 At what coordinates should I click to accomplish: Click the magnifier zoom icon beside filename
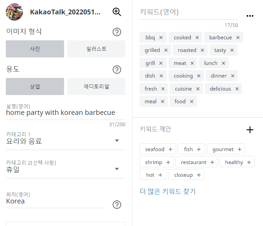[117, 12]
